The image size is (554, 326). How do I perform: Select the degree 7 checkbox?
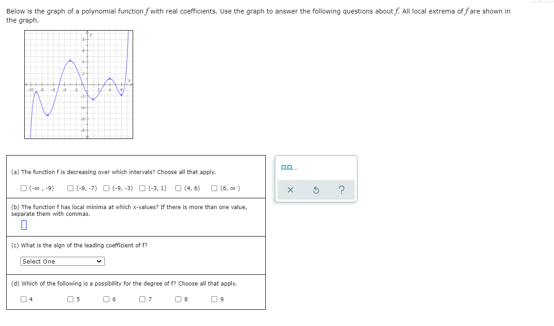point(142,299)
